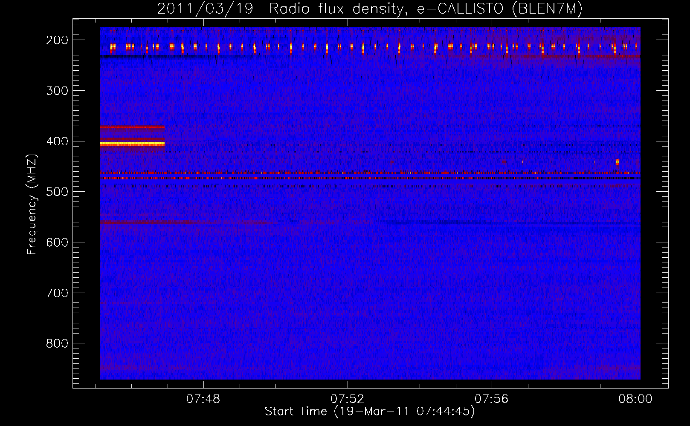Click the 800 frequency tick label
The height and width of the screenshot is (426, 690).
pyautogui.click(x=57, y=343)
